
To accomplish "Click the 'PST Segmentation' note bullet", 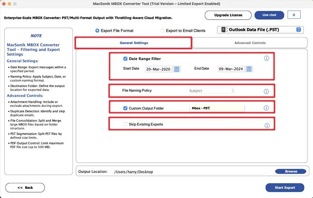I will [x=36, y=136].
